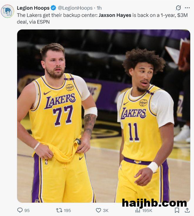Click the bold Jaxson Hayes text

(x=115, y=15)
